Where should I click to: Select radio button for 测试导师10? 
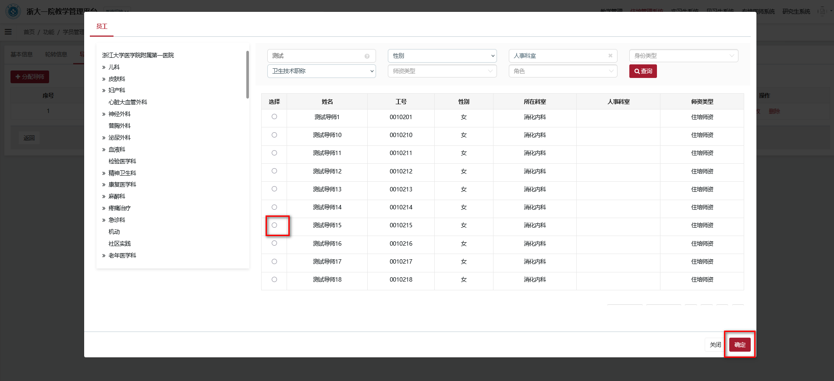pos(274,135)
